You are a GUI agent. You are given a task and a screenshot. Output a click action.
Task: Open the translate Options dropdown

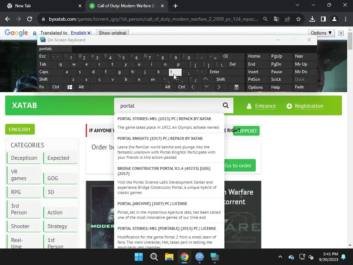pos(321,33)
